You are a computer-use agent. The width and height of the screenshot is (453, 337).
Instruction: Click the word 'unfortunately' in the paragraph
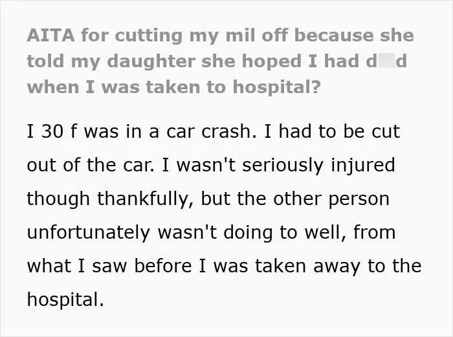click(89, 233)
